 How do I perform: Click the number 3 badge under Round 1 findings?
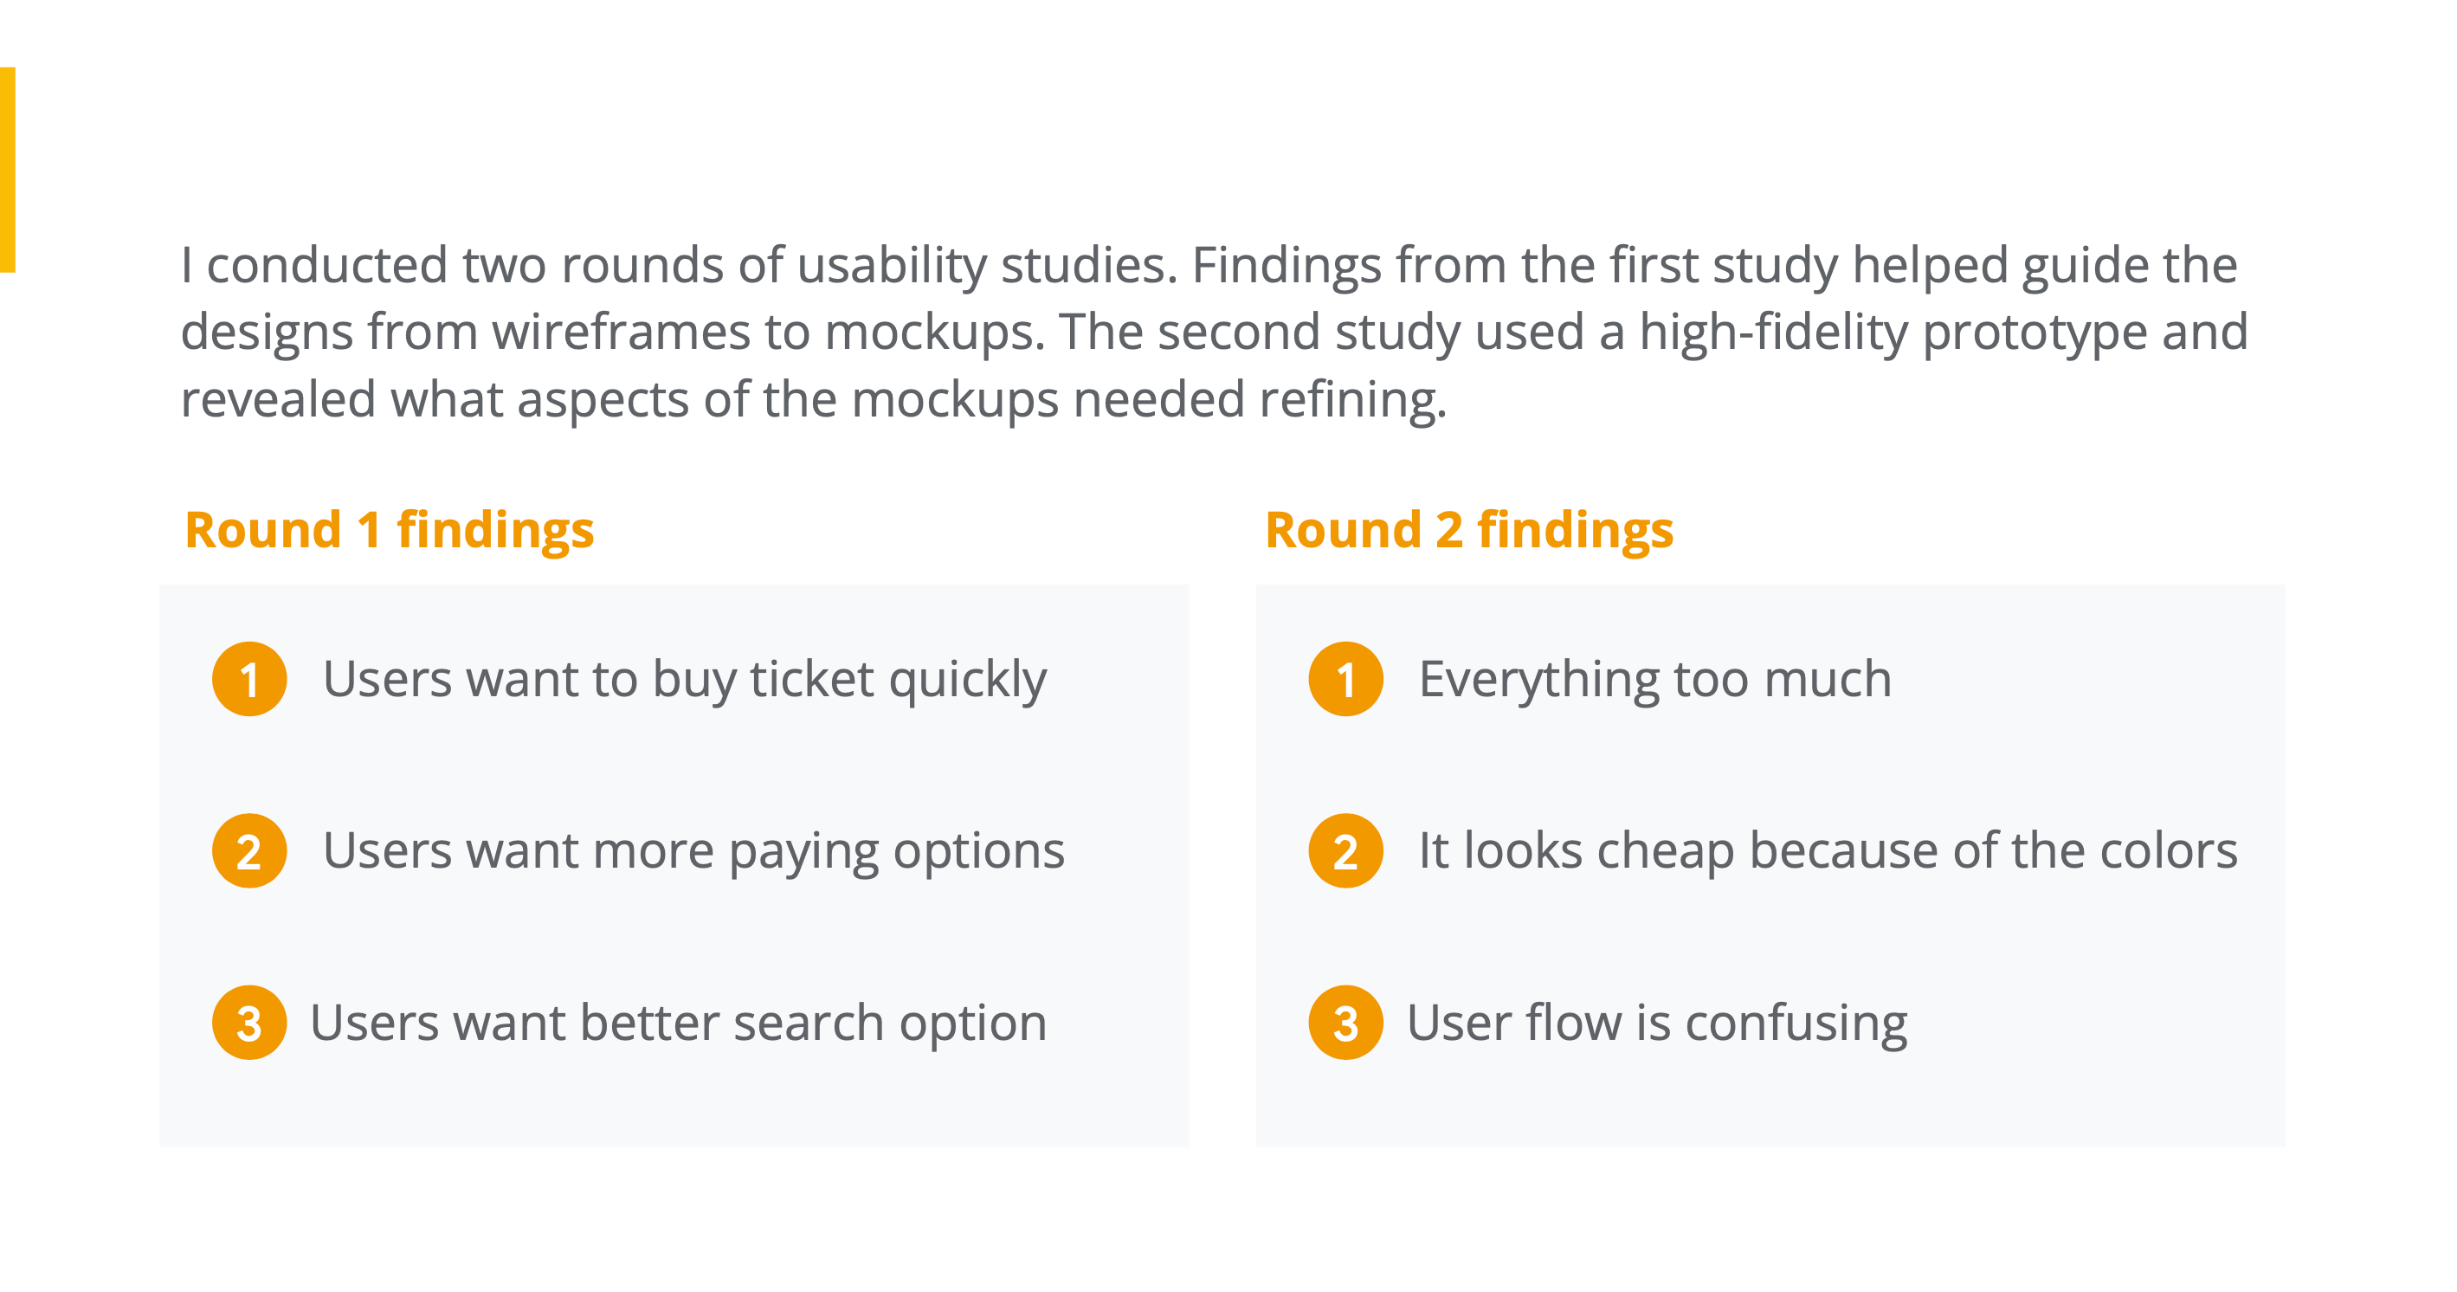click(x=249, y=1023)
